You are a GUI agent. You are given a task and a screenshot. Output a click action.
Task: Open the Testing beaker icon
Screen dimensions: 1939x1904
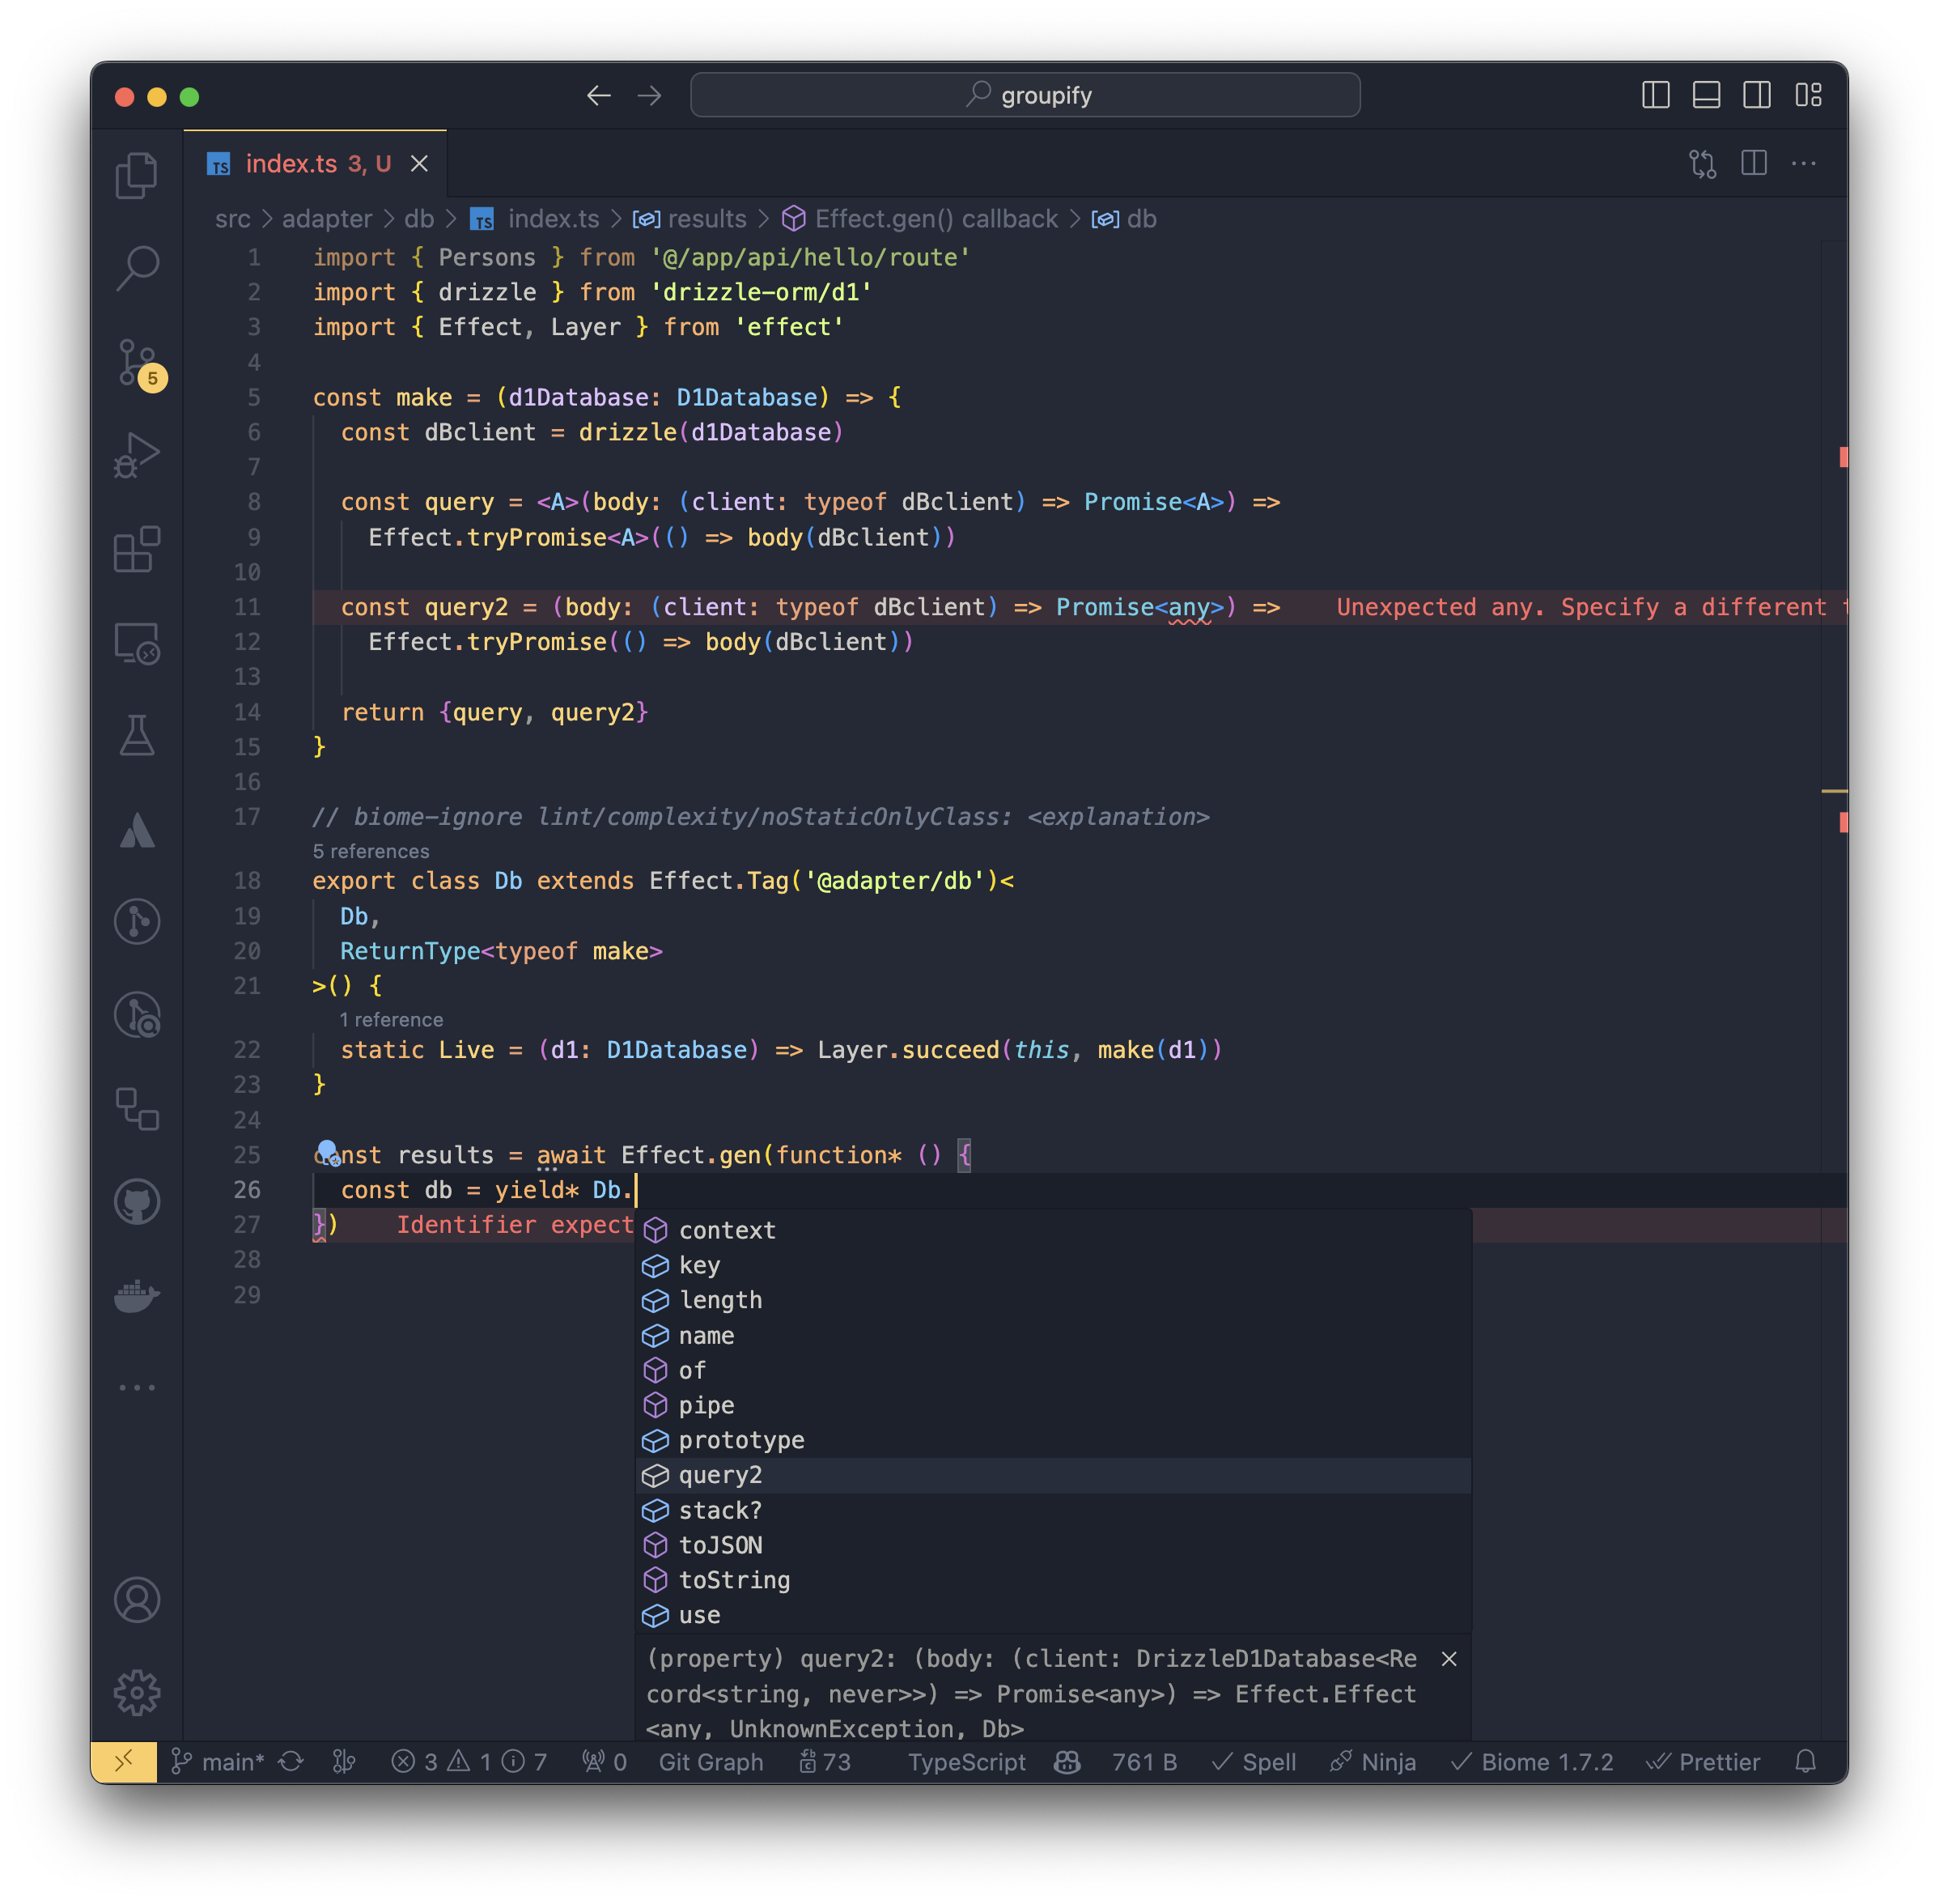coord(137,736)
